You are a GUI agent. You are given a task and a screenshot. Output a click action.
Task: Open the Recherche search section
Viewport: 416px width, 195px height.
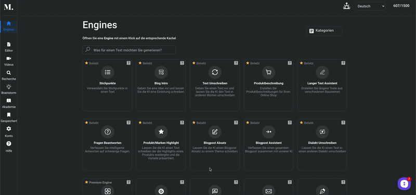tap(9, 75)
